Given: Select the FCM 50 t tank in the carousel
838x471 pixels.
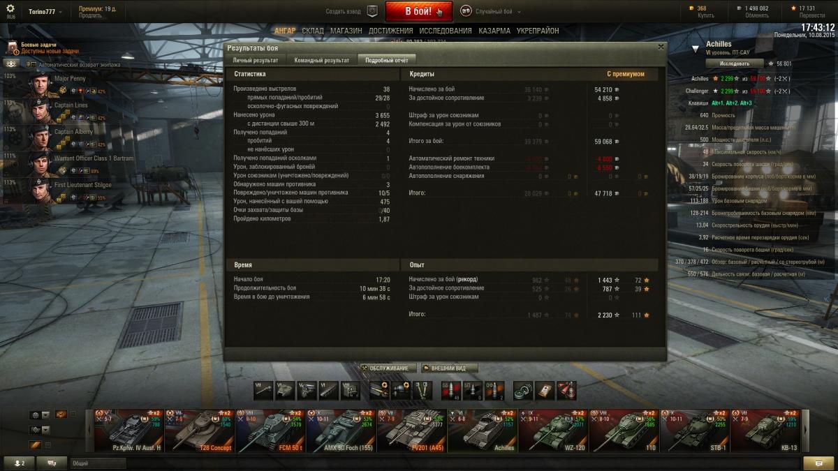Looking at the screenshot, I should pyautogui.click(x=271, y=431).
